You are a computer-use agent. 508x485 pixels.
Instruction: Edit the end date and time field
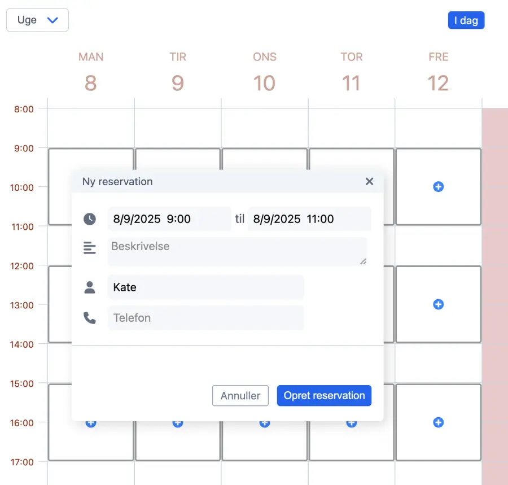pyautogui.click(x=309, y=219)
